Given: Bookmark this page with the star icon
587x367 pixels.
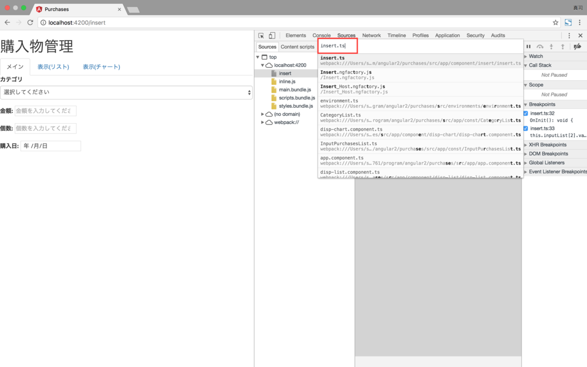Looking at the screenshot, I should 555,22.
